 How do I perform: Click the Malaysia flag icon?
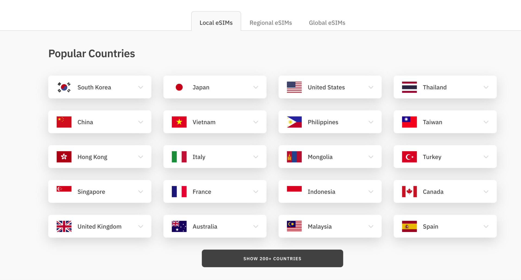pyautogui.click(x=294, y=226)
